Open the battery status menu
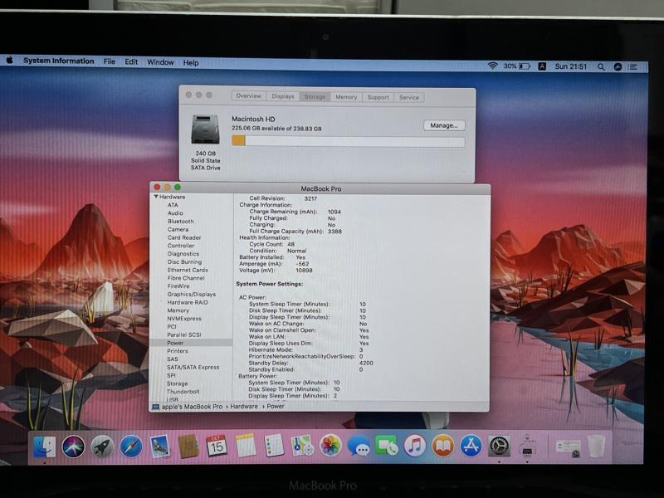Screen dimensions: 664x498 [525, 66]
